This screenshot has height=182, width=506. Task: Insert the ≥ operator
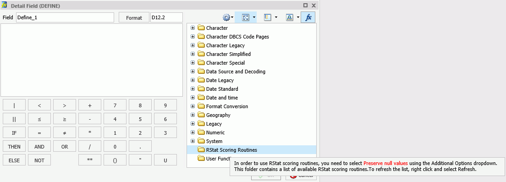(x=65, y=119)
